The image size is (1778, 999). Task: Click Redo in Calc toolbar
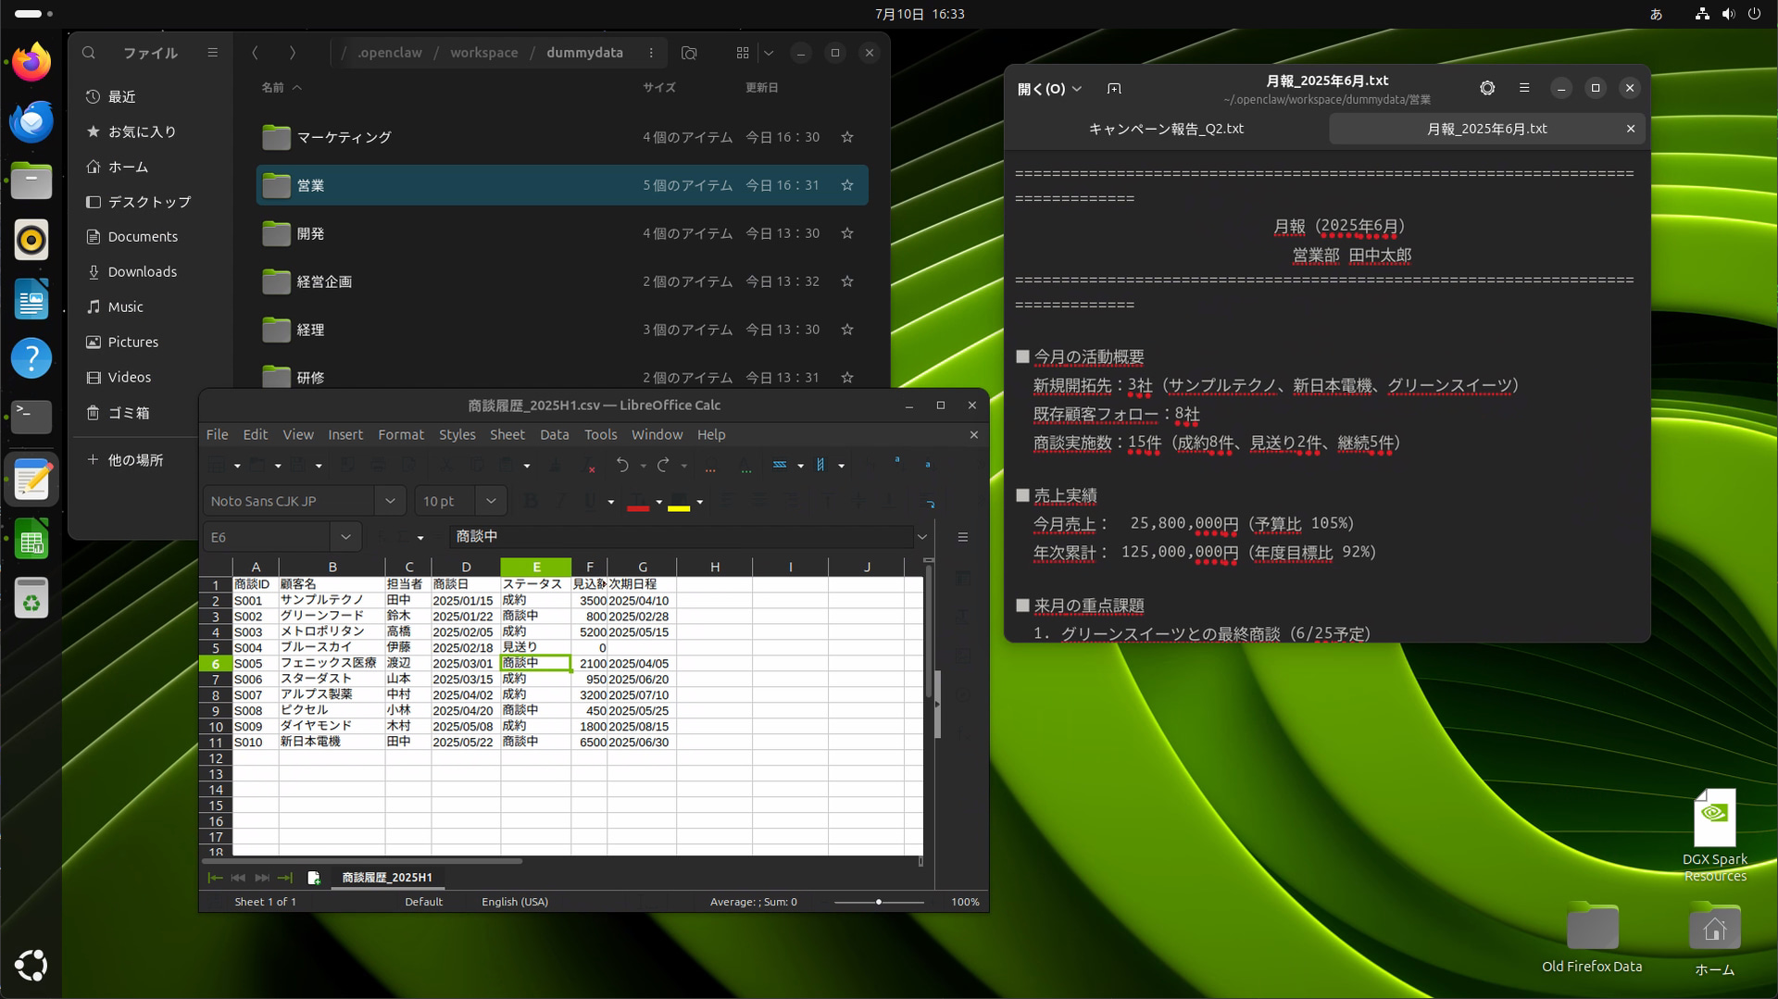point(663,465)
